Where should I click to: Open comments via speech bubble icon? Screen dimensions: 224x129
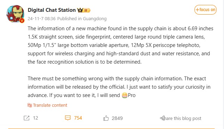click(x=68, y=118)
